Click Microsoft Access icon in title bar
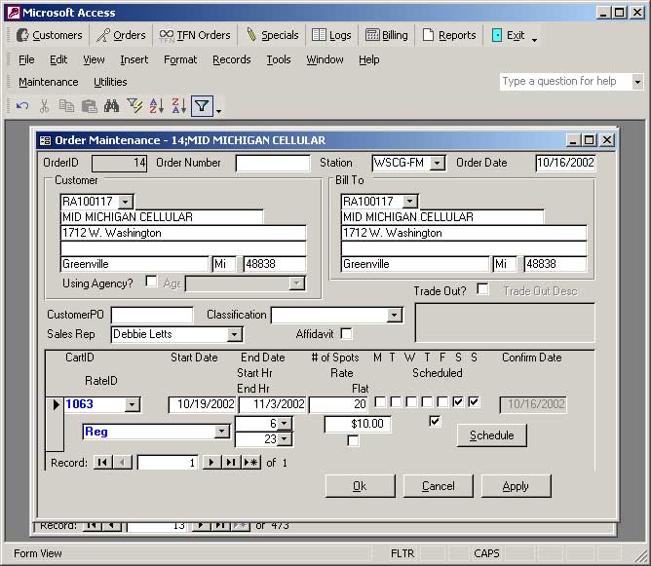This screenshot has width=651, height=566. pyautogui.click(x=14, y=13)
